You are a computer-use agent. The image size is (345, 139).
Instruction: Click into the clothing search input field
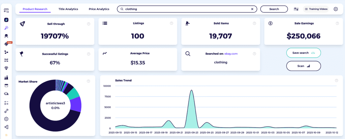pos(185,9)
